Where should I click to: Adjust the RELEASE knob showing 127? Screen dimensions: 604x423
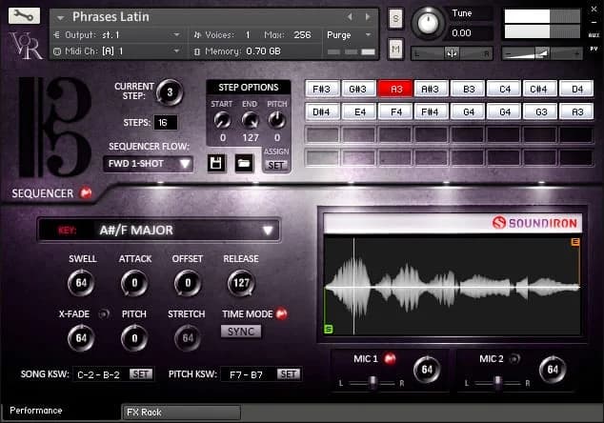coord(241,283)
